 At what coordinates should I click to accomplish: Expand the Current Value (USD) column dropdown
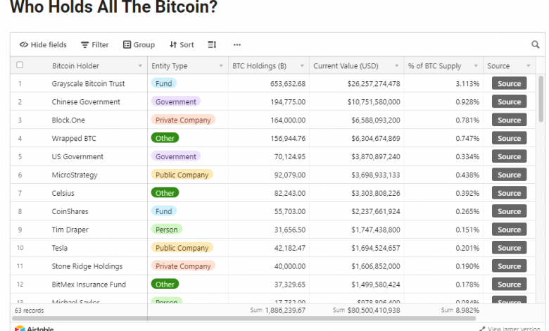pyautogui.click(x=396, y=66)
